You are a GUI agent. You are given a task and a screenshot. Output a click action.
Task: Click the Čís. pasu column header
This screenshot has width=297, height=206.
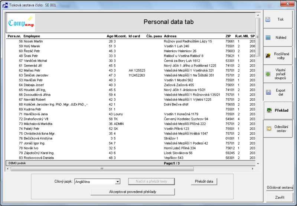click(154, 36)
